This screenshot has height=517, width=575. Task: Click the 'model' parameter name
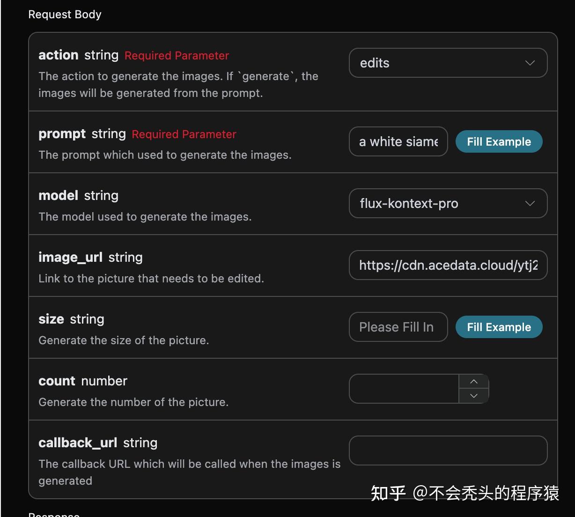(59, 195)
